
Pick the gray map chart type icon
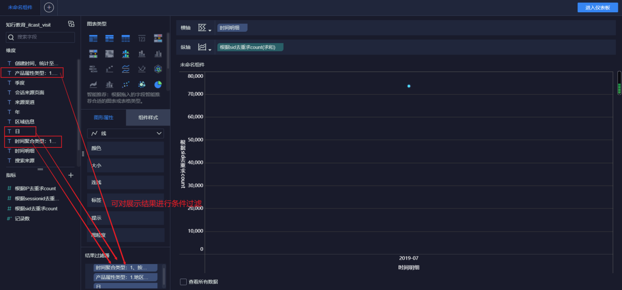(109, 54)
